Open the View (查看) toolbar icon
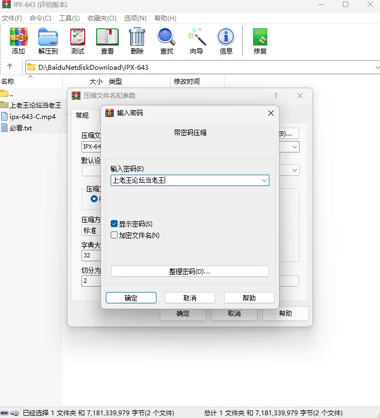 [x=107, y=41]
